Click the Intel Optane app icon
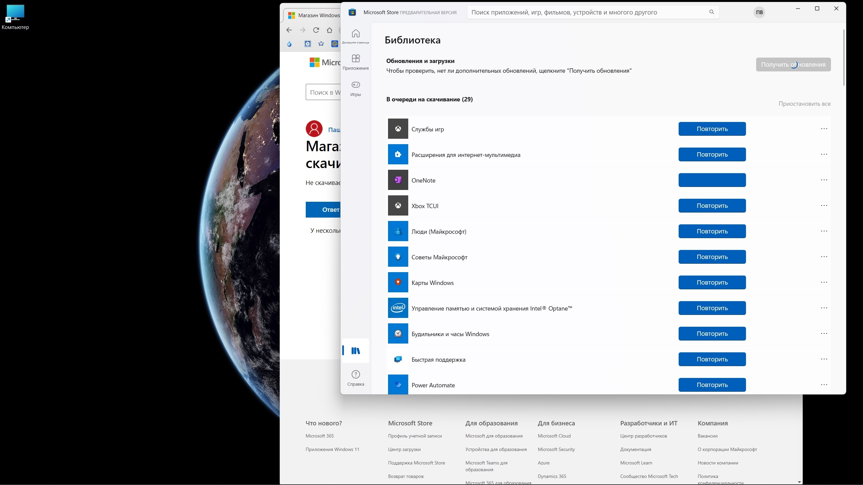 [398, 308]
